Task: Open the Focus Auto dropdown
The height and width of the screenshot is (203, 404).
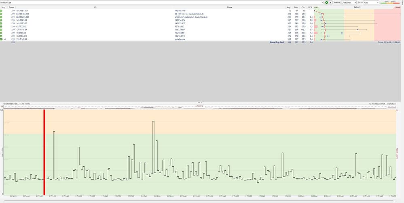Action: pos(371,2)
